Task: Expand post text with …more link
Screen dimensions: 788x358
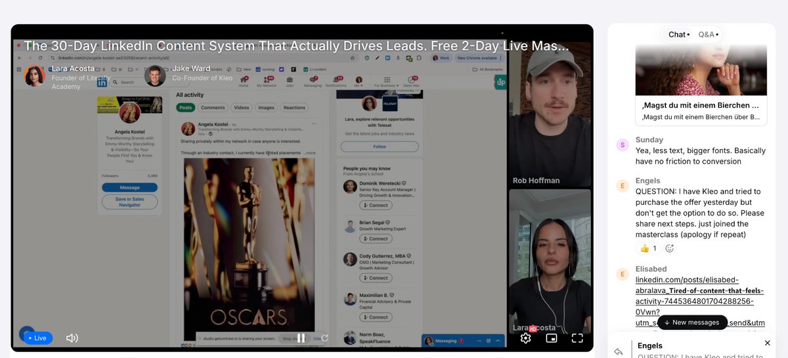Action: (x=309, y=153)
